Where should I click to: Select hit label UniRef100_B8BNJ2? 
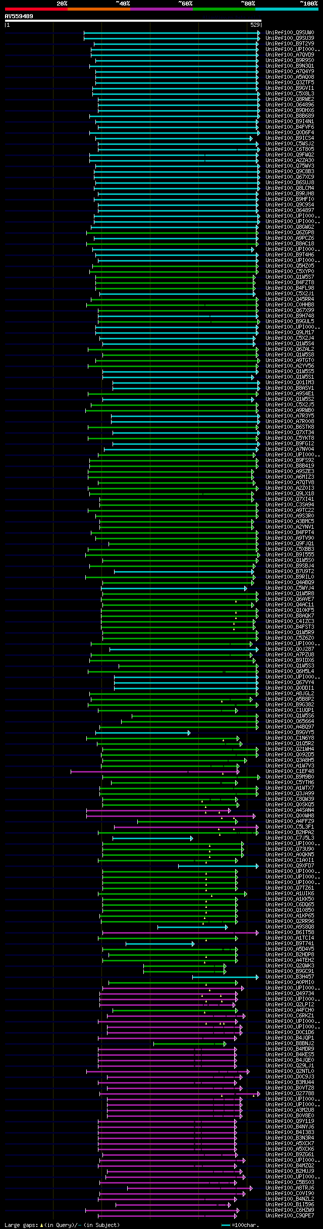pyautogui.click(x=290, y=1044)
